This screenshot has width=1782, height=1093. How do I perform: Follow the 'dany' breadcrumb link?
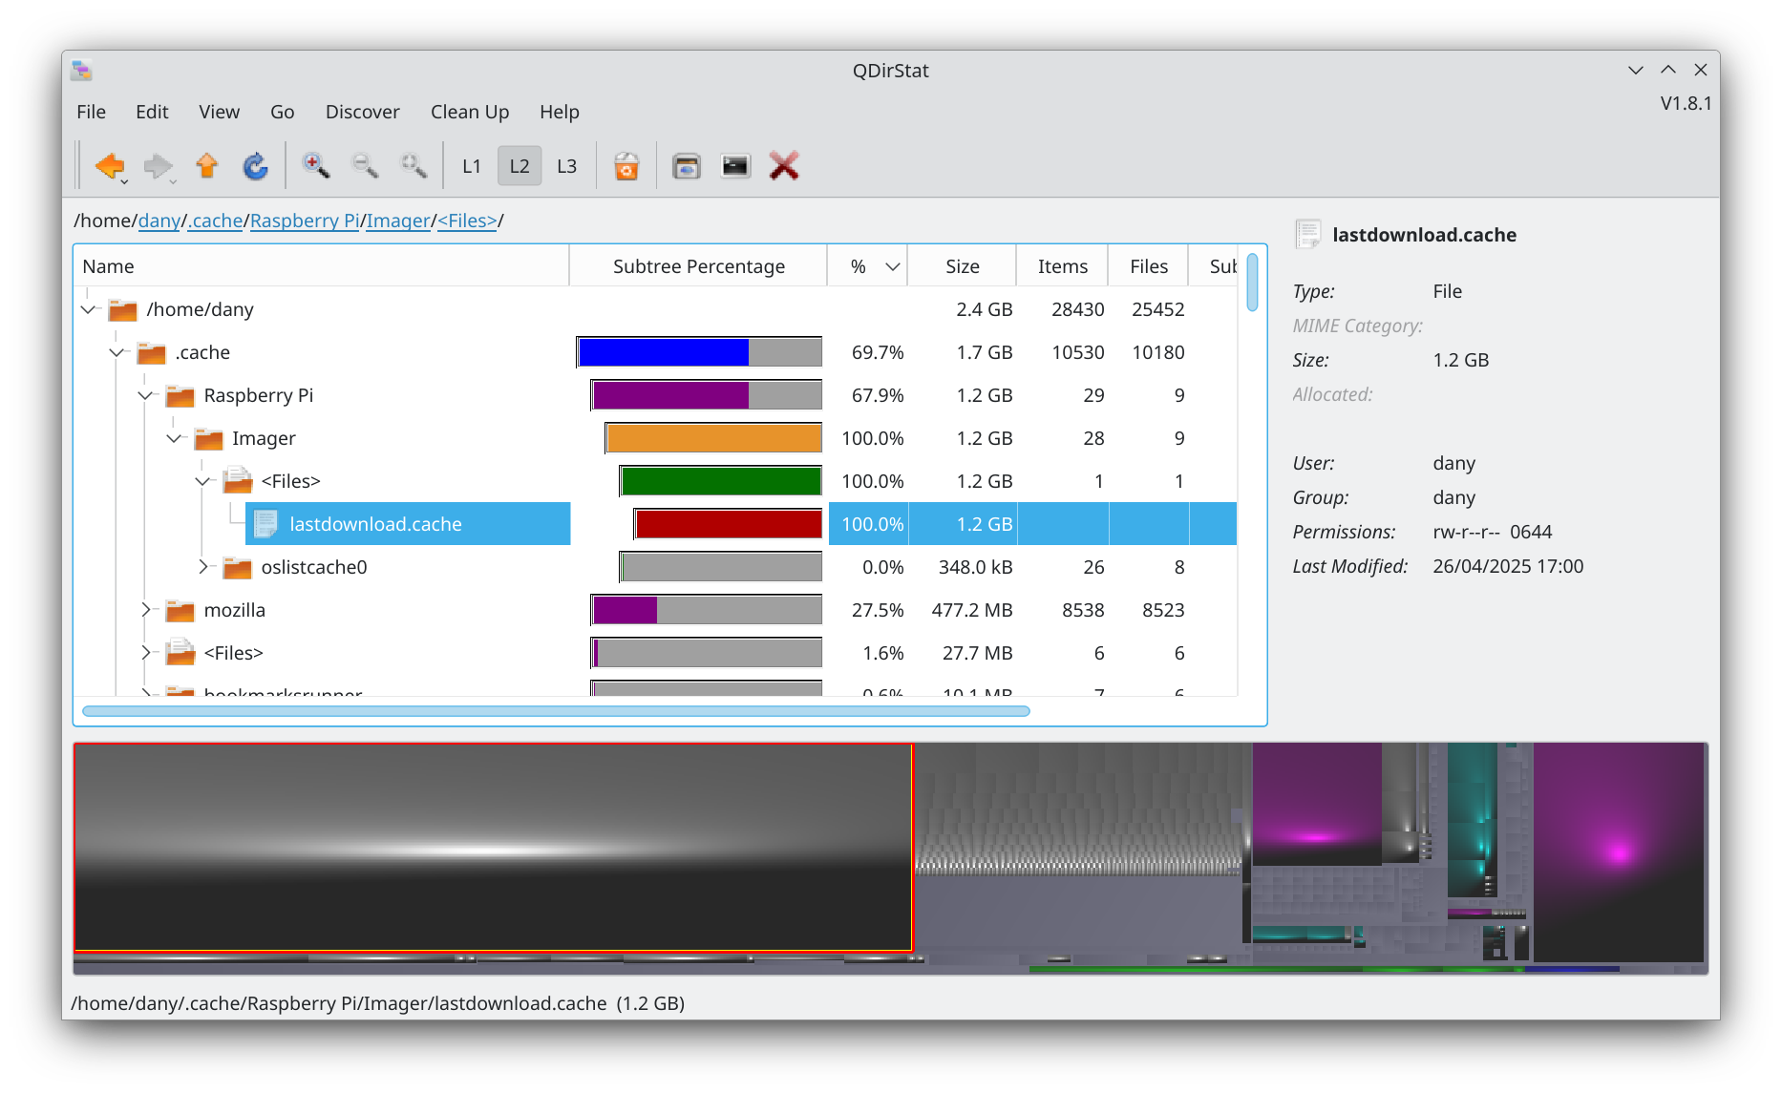[159, 221]
